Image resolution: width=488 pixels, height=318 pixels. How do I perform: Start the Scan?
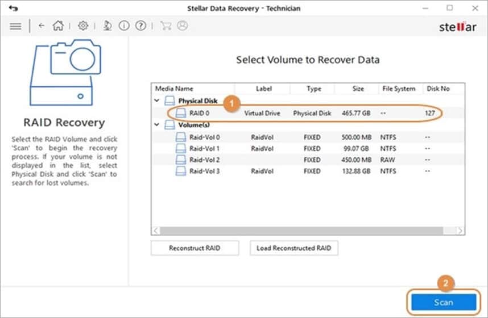tap(444, 302)
